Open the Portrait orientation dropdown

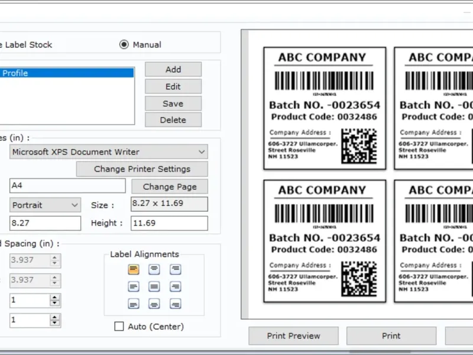[x=46, y=205]
